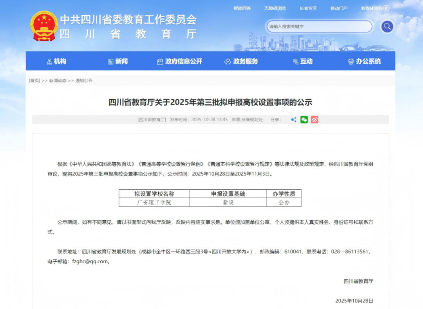The width and height of the screenshot is (423, 309).
Task: Click the 新媒体矩阵 icon link
Action: [x=375, y=8]
